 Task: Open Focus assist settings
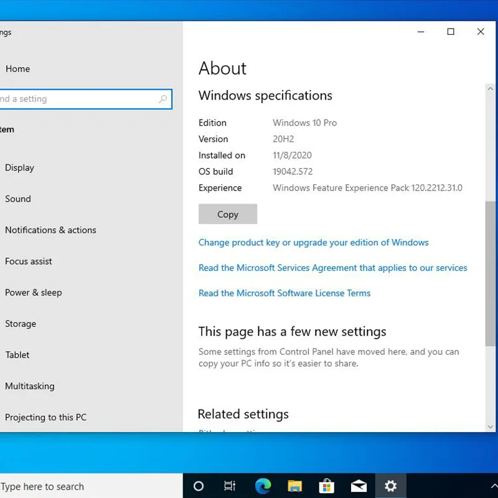tap(29, 261)
